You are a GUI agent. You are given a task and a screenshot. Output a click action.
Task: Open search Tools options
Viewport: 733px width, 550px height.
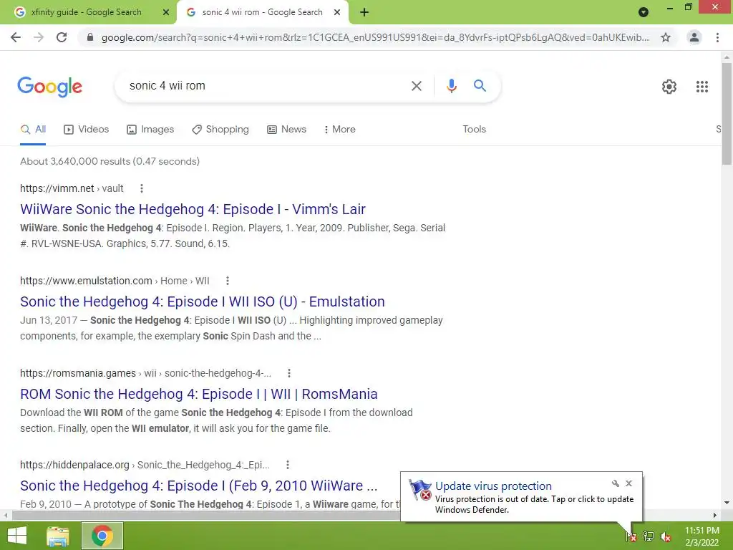pos(474,130)
